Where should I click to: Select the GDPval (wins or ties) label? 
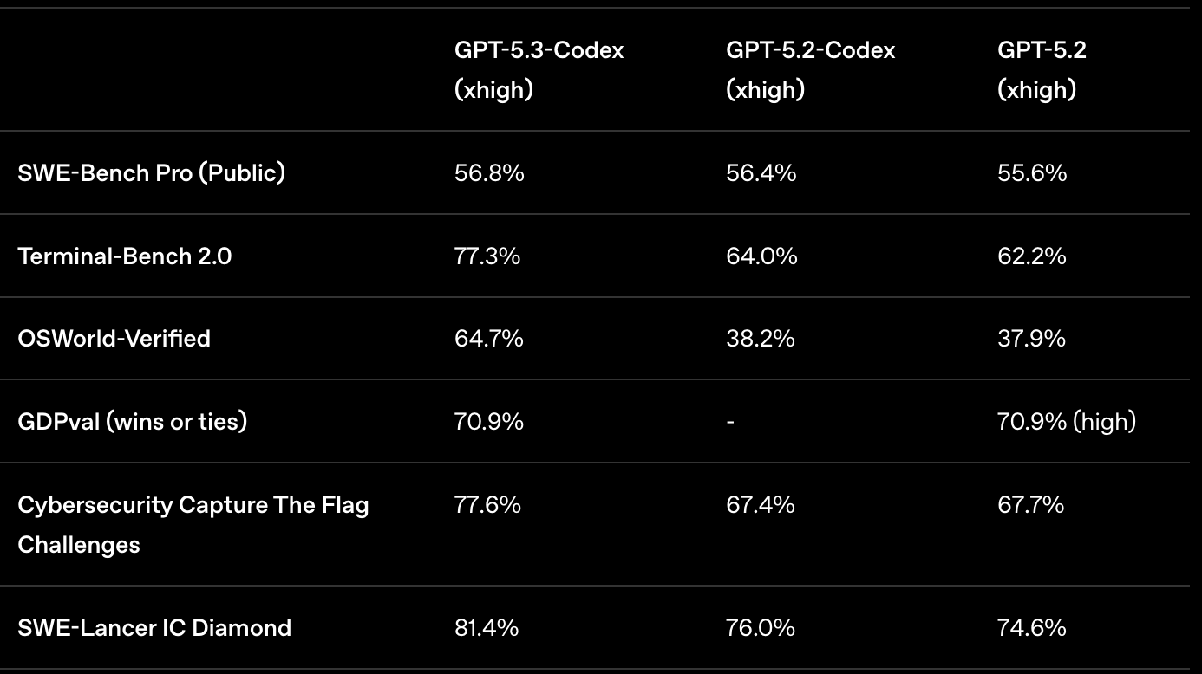132,421
